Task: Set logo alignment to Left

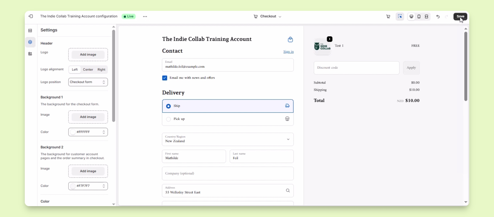Action: point(75,70)
